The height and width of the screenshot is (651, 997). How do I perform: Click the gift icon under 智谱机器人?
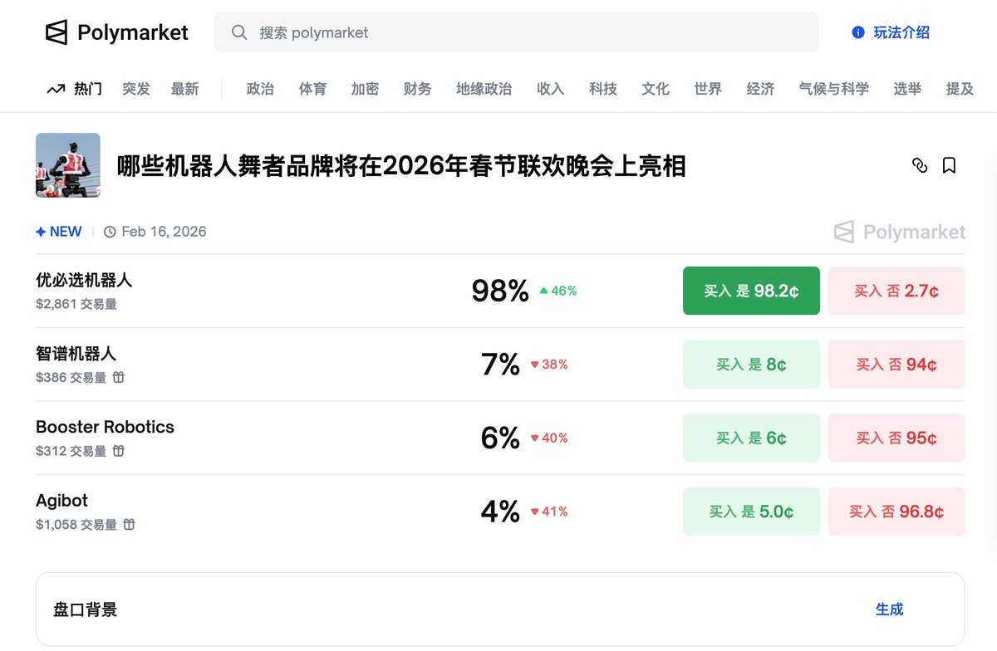[x=119, y=378]
